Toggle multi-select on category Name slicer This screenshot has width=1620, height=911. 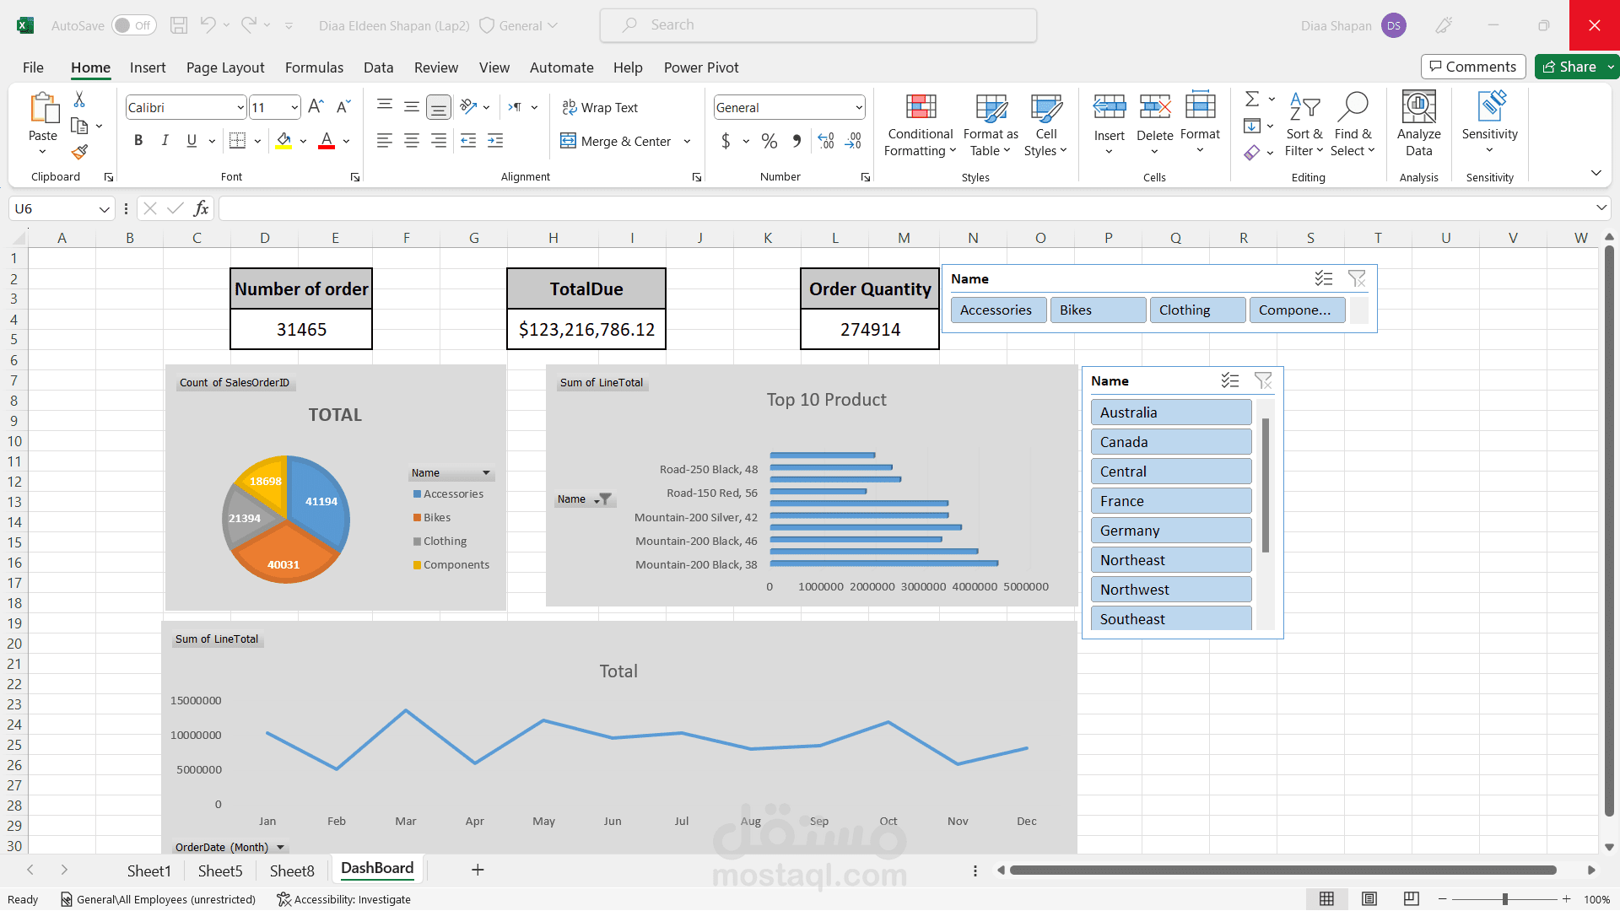[x=1323, y=279]
